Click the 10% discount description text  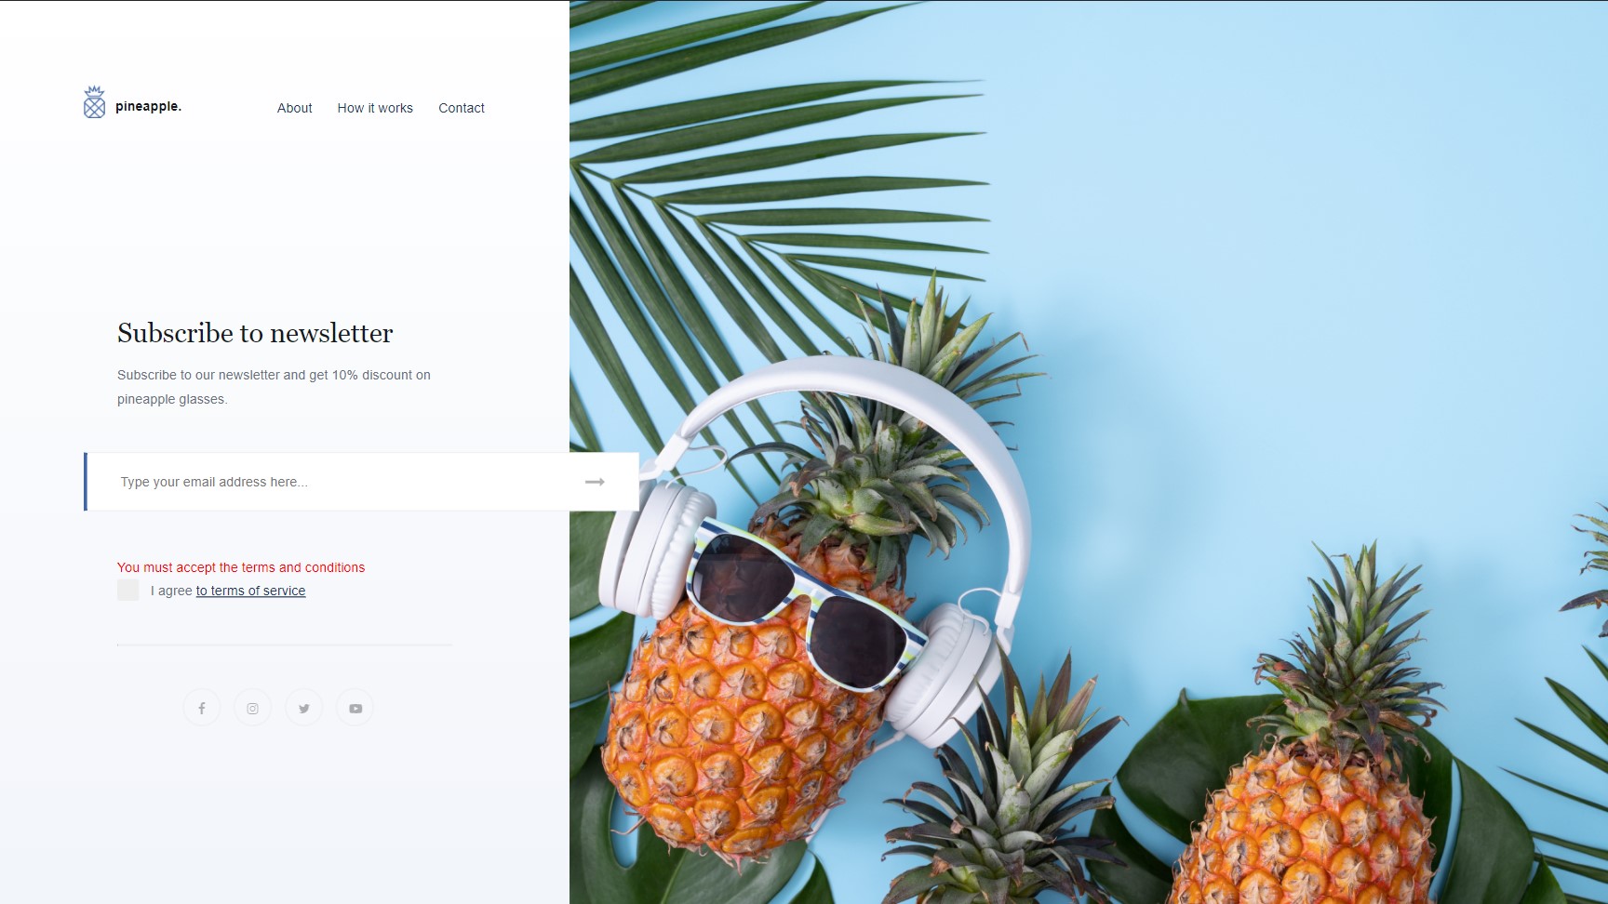[x=274, y=387]
